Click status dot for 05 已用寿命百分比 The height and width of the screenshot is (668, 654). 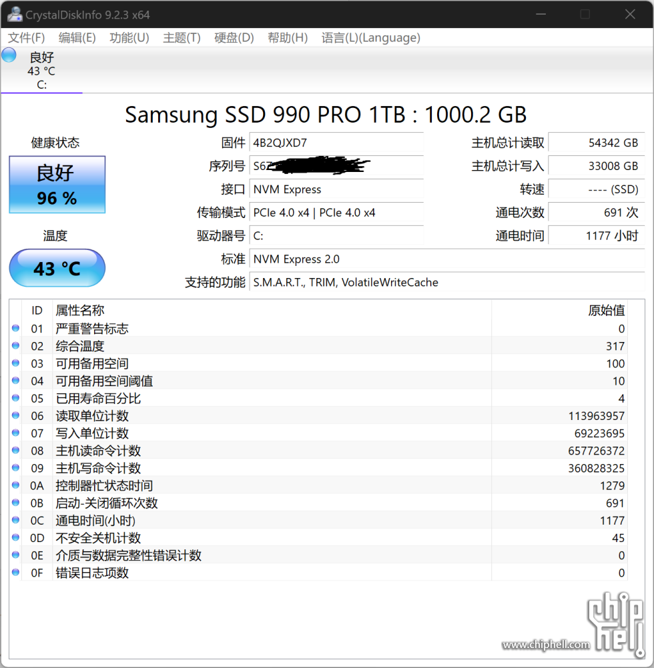pyautogui.click(x=16, y=398)
